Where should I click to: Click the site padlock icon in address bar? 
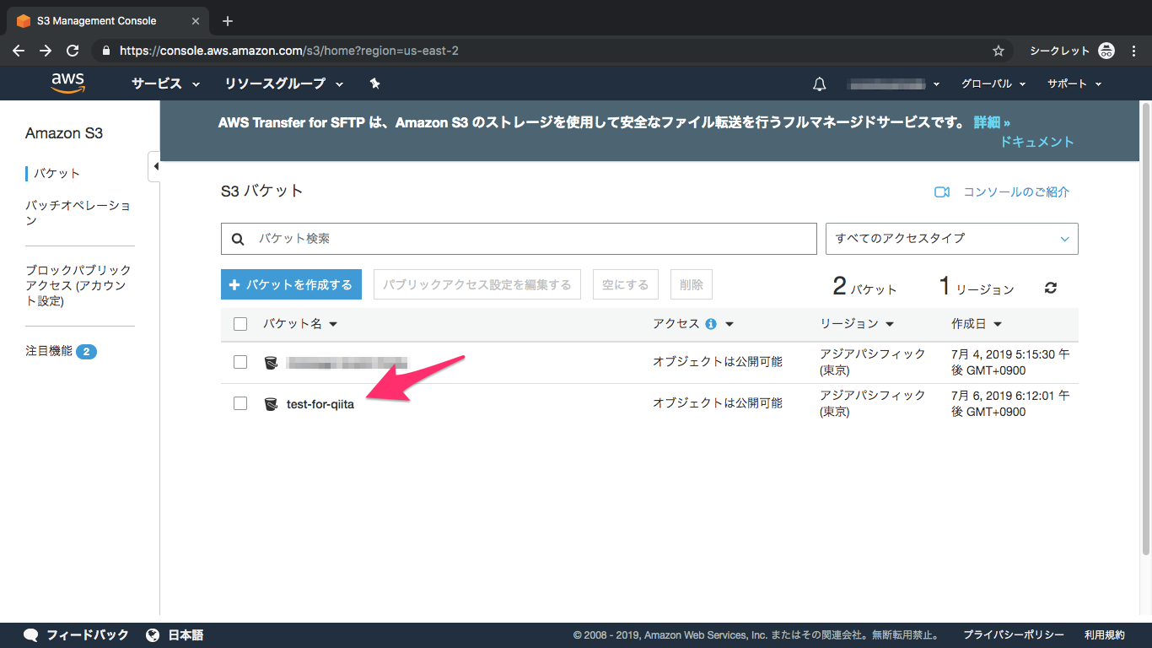click(105, 51)
